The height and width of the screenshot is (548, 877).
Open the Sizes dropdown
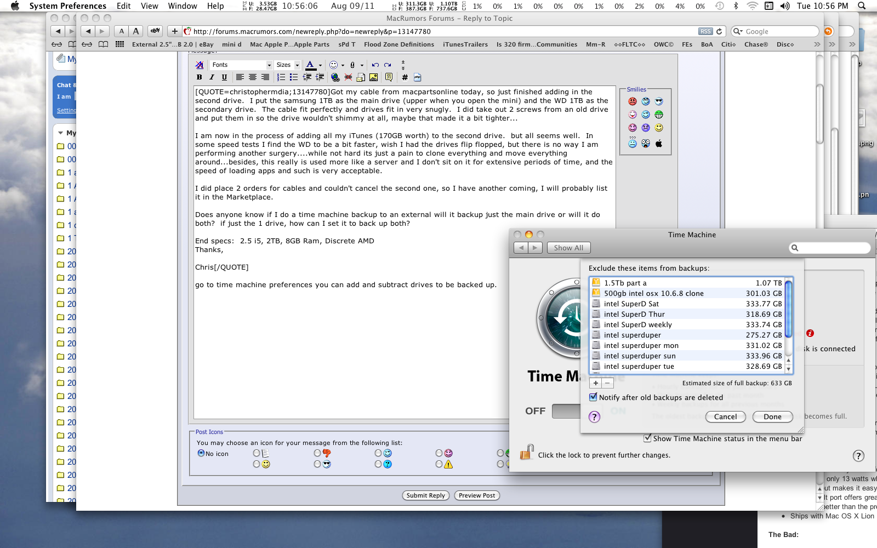point(287,65)
